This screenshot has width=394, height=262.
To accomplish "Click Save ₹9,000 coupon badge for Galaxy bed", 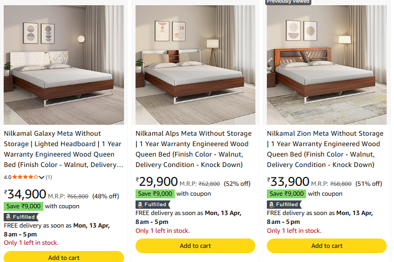I will click(x=24, y=206).
